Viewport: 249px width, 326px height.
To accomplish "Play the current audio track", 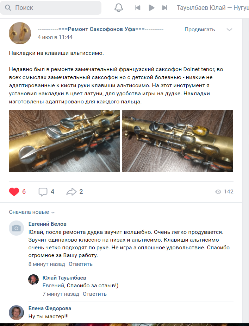I will tap(151, 8).
